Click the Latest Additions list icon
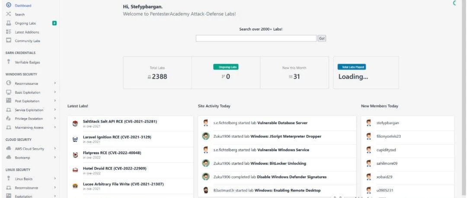The image size is (467, 198). 9,32
